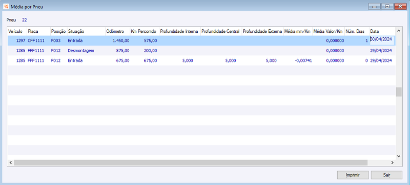410x185 pixels.
Task: Click the Média Valor/Km column header
Action: click(x=329, y=31)
